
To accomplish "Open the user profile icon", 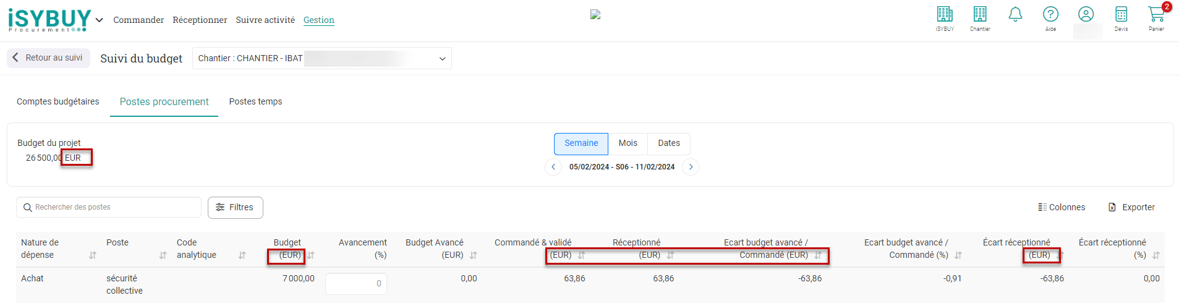I will pos(1086,15).
